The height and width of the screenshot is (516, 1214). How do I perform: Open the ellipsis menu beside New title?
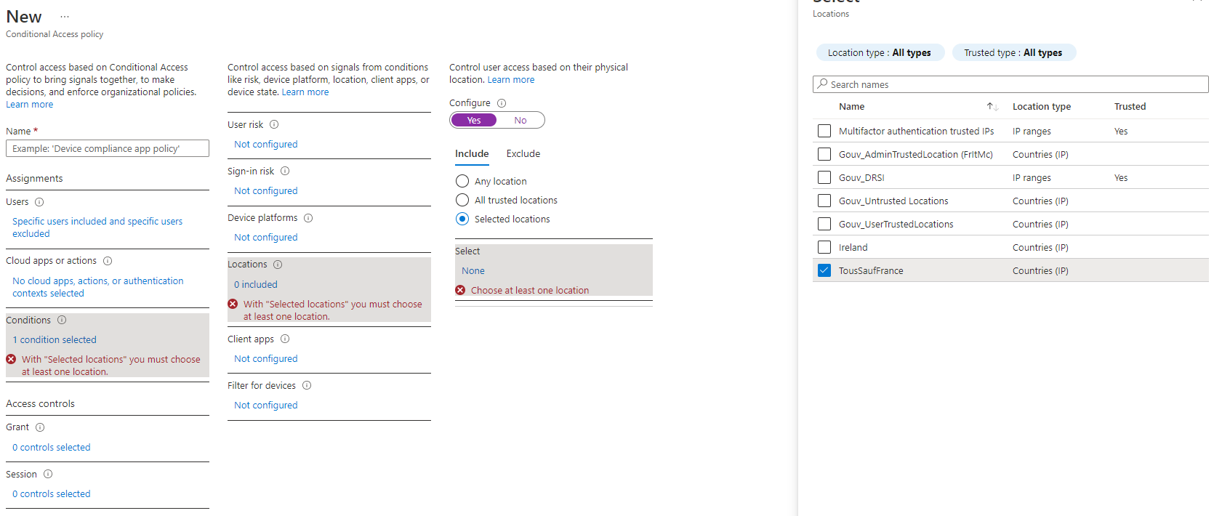pyautogui.click(x=65, y=17)
